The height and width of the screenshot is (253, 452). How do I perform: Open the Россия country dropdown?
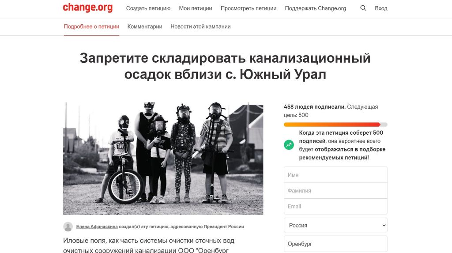tap(335, 225)
